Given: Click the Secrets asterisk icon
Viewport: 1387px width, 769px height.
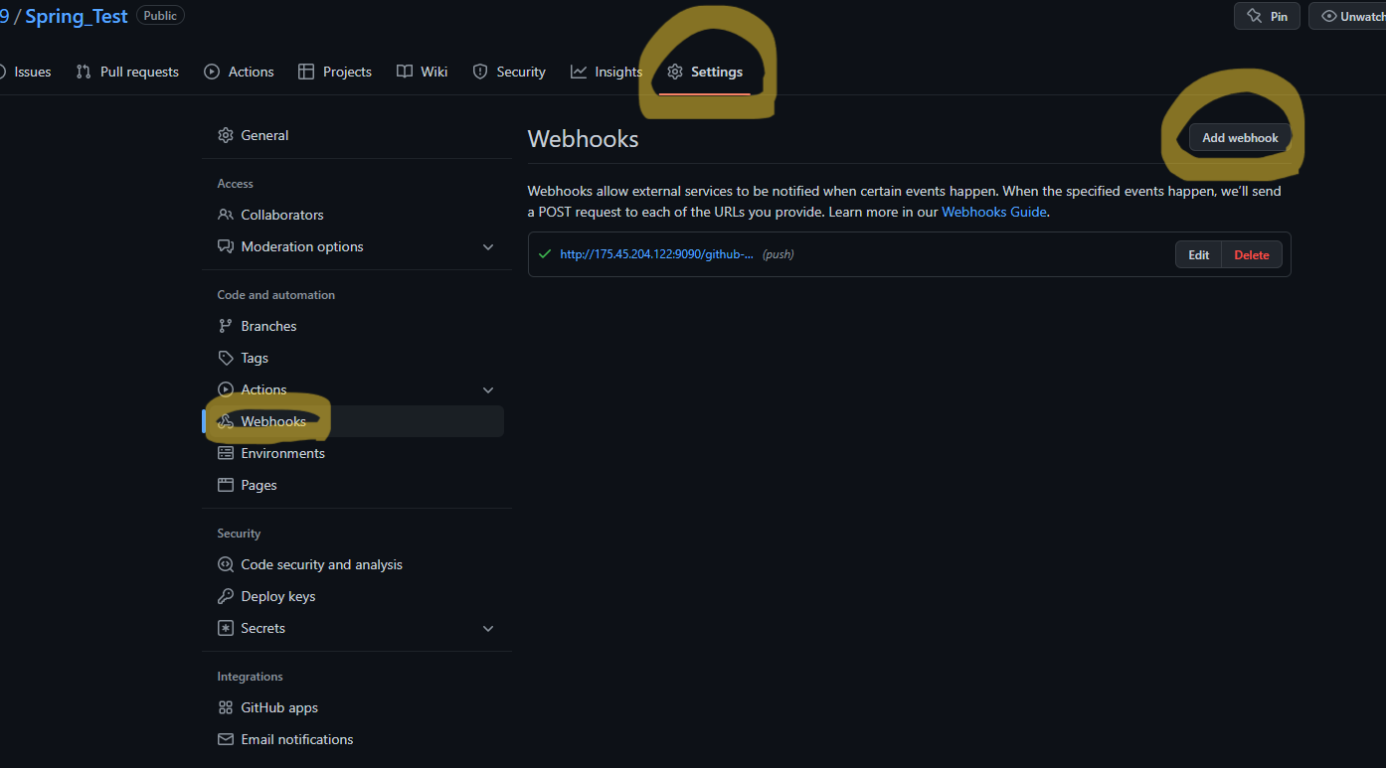Looking at the screenshot, I should coord(226,628).
